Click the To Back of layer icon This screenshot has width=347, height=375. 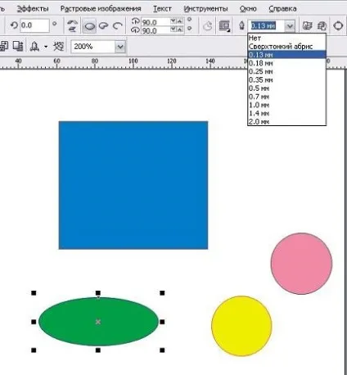click(x=322, y=26)
